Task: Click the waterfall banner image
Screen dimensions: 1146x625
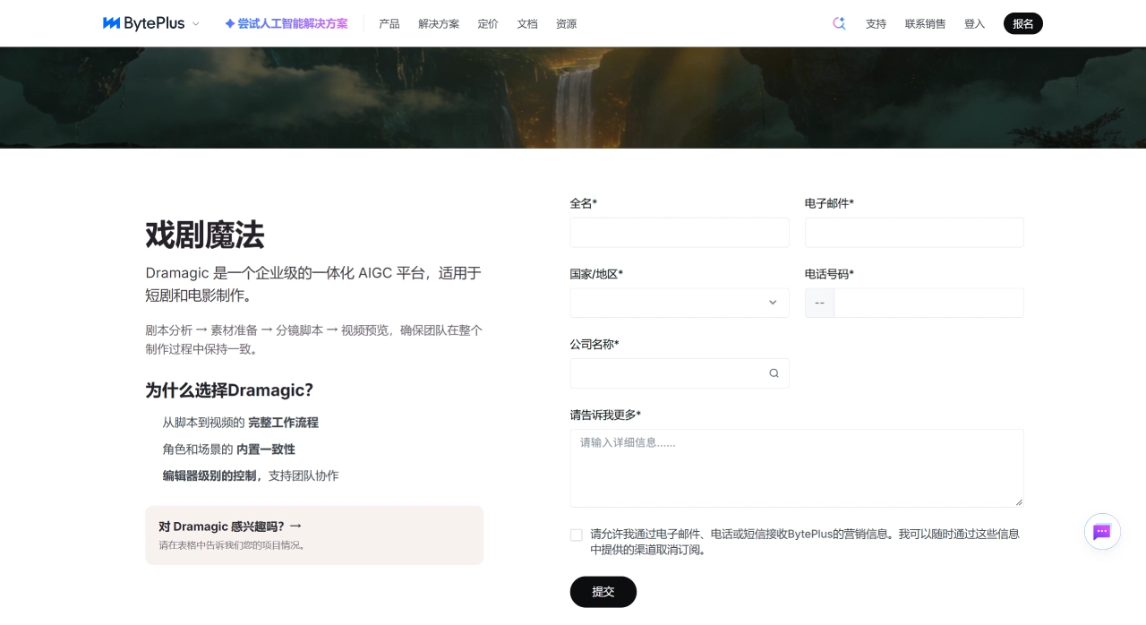Action: click(x=573, y=98)
